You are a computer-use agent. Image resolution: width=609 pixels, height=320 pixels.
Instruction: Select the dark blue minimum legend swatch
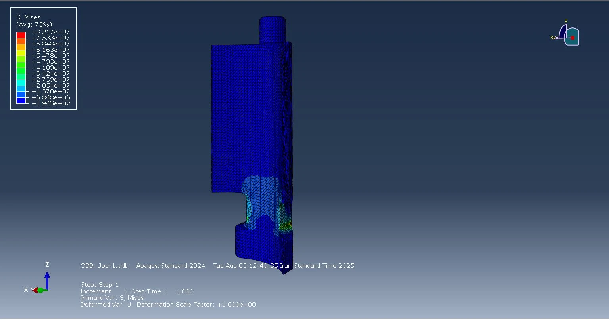tap(21, 101)
